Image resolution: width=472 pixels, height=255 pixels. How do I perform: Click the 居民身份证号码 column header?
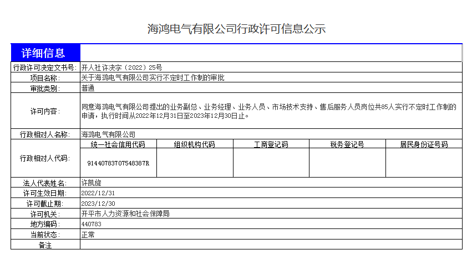[423, 144]
